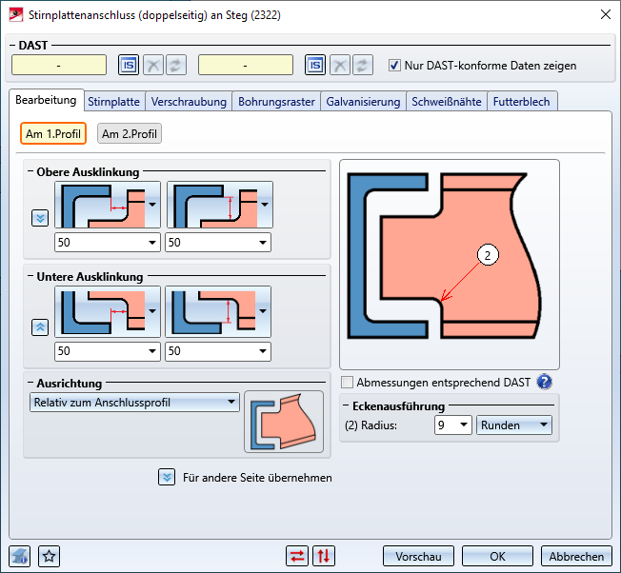This screenshot has width=621, height=573.
Task: Click first yellow DAST input field
Action: pos(59,65)
